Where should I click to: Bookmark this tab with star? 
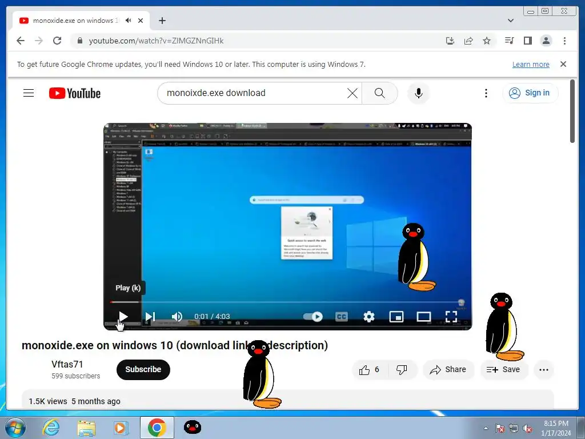click(487, 41)
